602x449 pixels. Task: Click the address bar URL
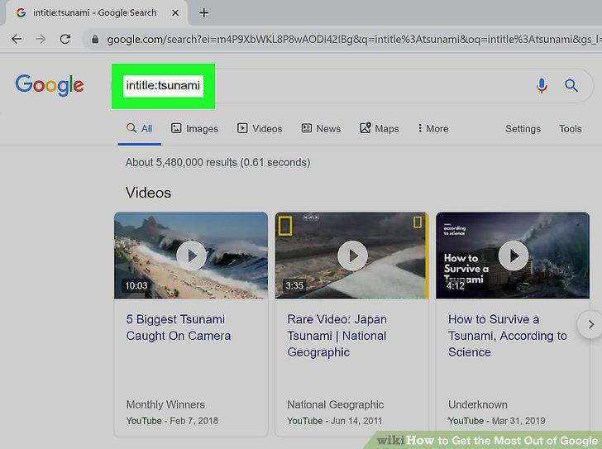pos(353,40)
